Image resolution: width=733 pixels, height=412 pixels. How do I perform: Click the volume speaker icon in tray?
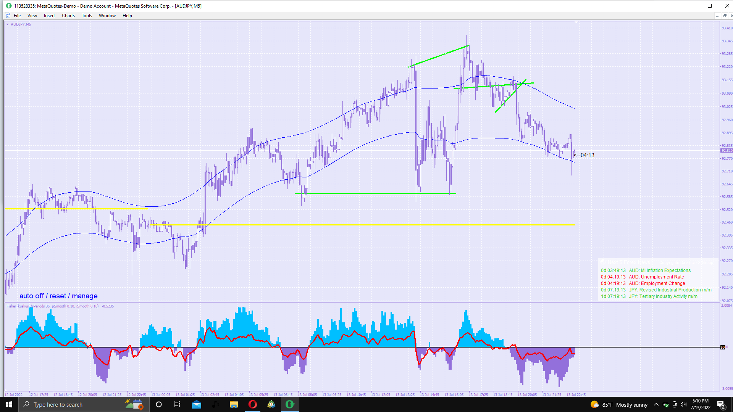pos(683,404)
